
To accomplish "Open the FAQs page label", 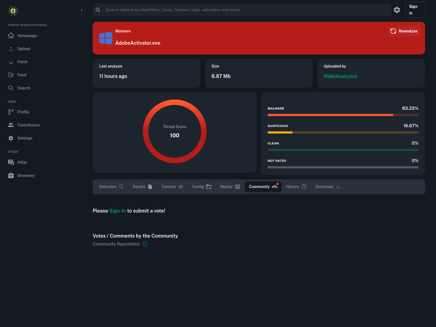I will (22, 162).
